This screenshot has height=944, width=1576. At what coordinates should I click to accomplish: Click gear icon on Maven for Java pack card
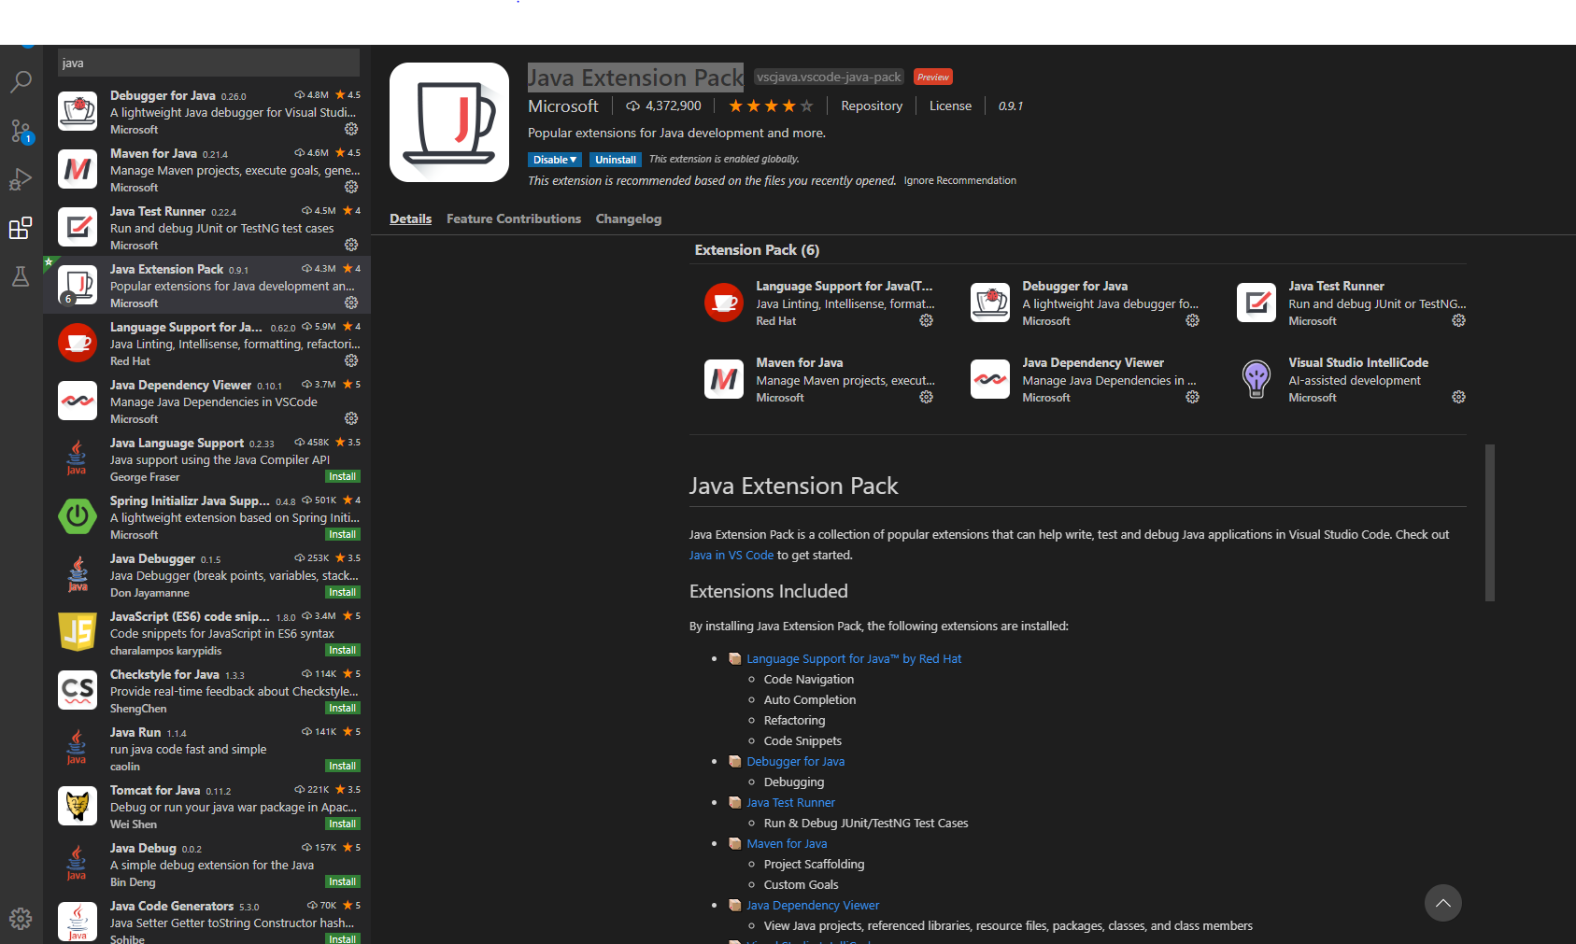pos(926,397)
